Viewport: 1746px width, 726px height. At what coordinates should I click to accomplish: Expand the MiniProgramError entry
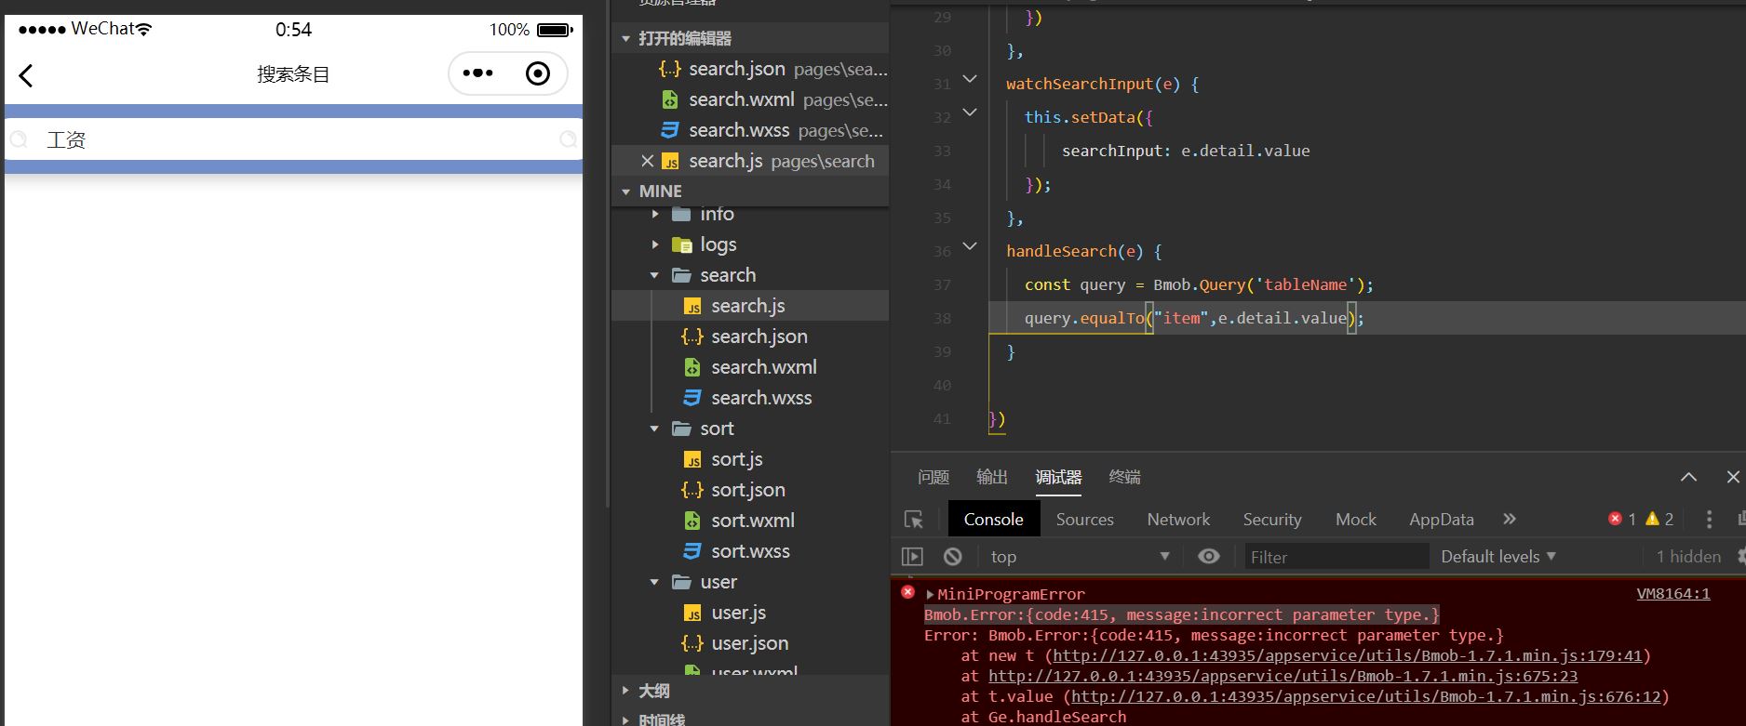point(930,594)
